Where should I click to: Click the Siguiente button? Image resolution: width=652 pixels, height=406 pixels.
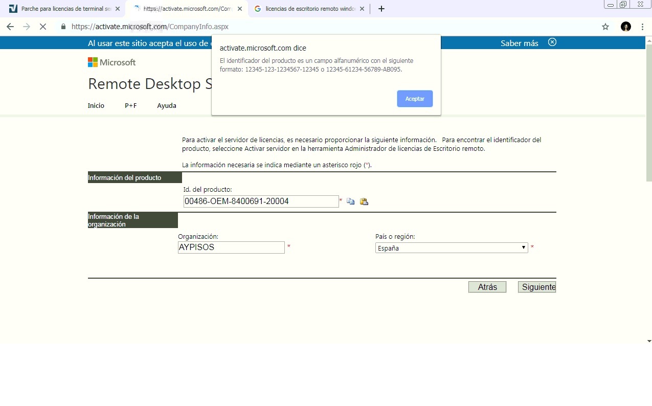point(537,287)
